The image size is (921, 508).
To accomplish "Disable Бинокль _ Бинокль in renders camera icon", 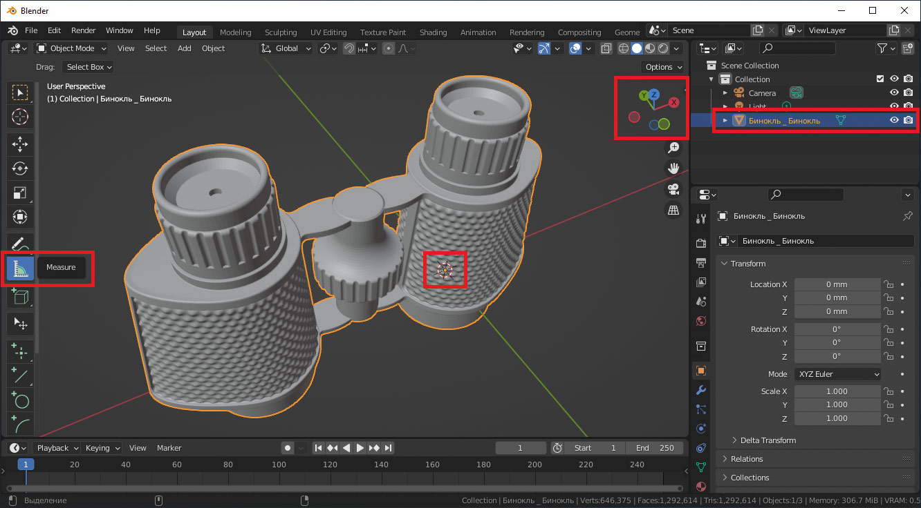I will pos(909,120).
